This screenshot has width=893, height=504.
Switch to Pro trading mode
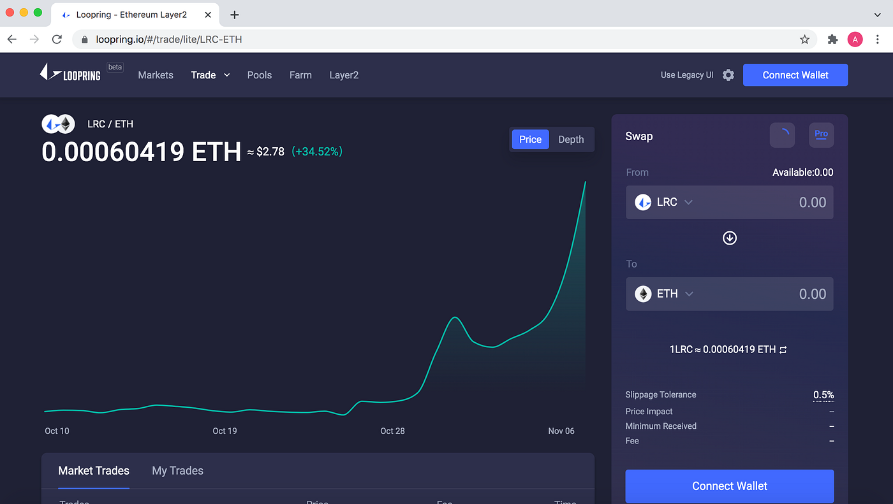pyautogui.click(x=821, y=135)
